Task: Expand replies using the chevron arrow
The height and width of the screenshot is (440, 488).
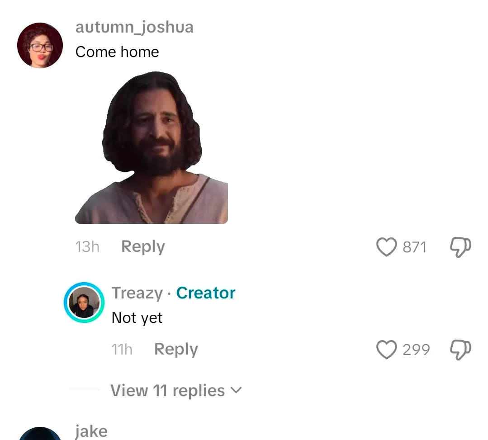Action: [x=237, y=390]
